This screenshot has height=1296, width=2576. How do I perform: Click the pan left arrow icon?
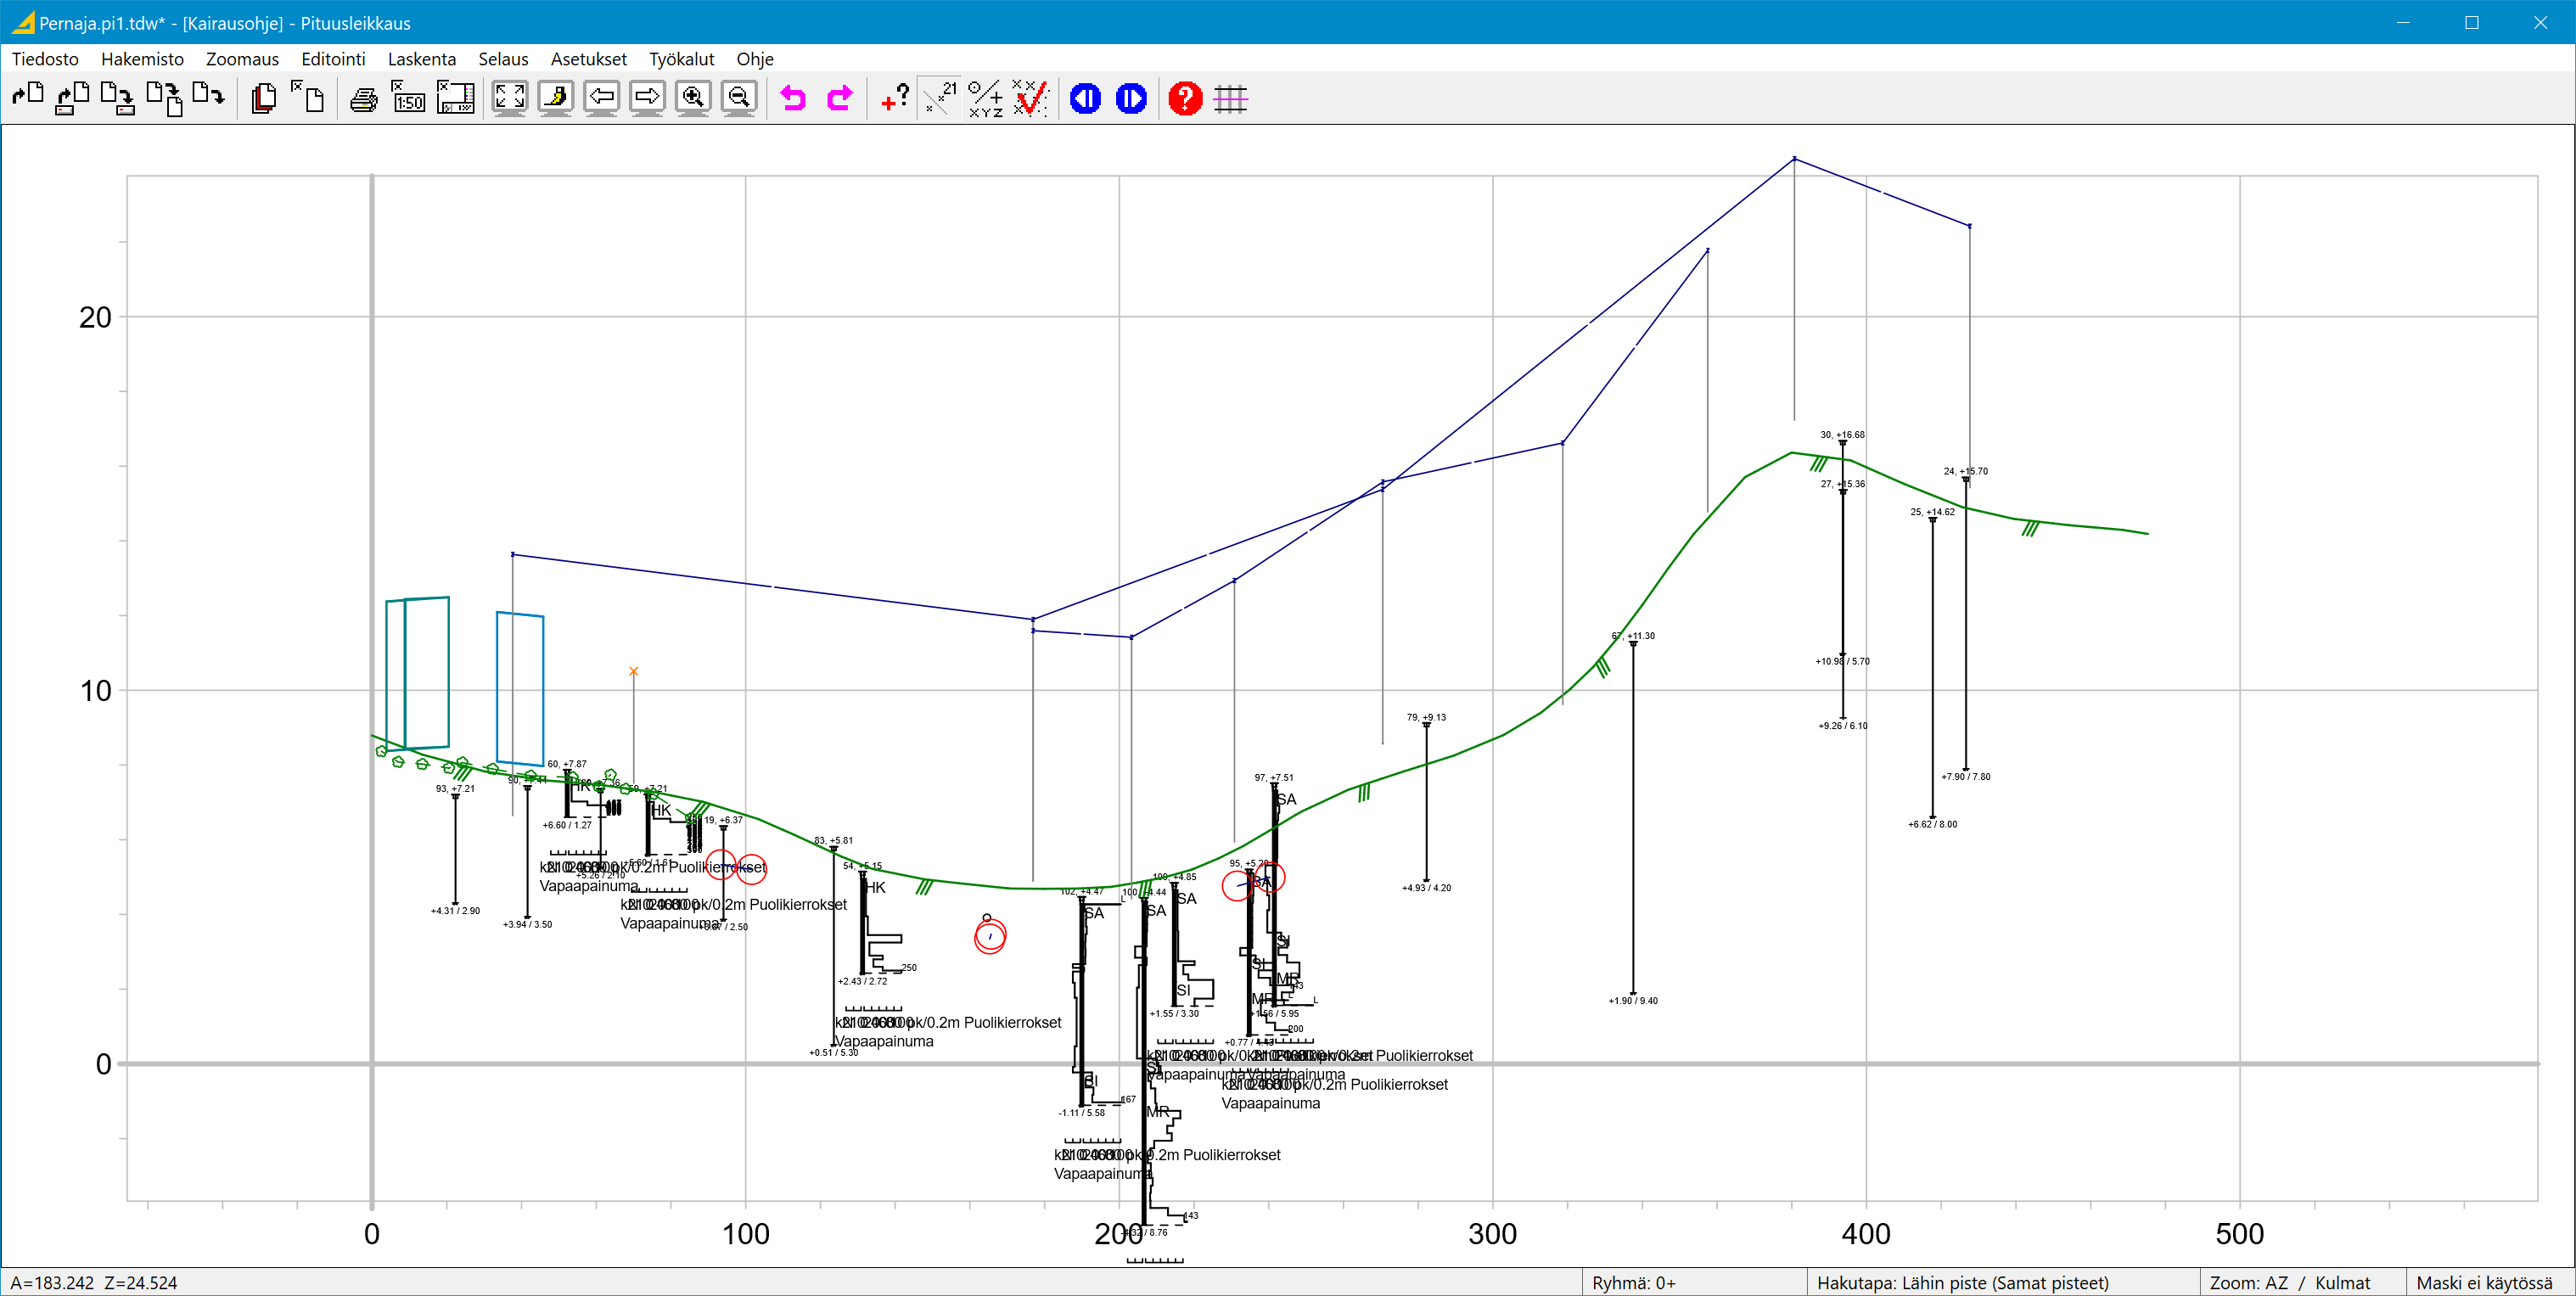601,97
